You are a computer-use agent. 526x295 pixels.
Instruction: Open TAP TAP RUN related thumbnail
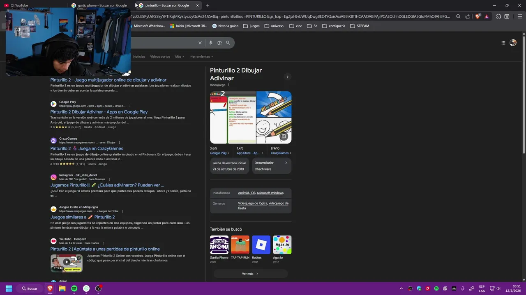tap(240, 245)
